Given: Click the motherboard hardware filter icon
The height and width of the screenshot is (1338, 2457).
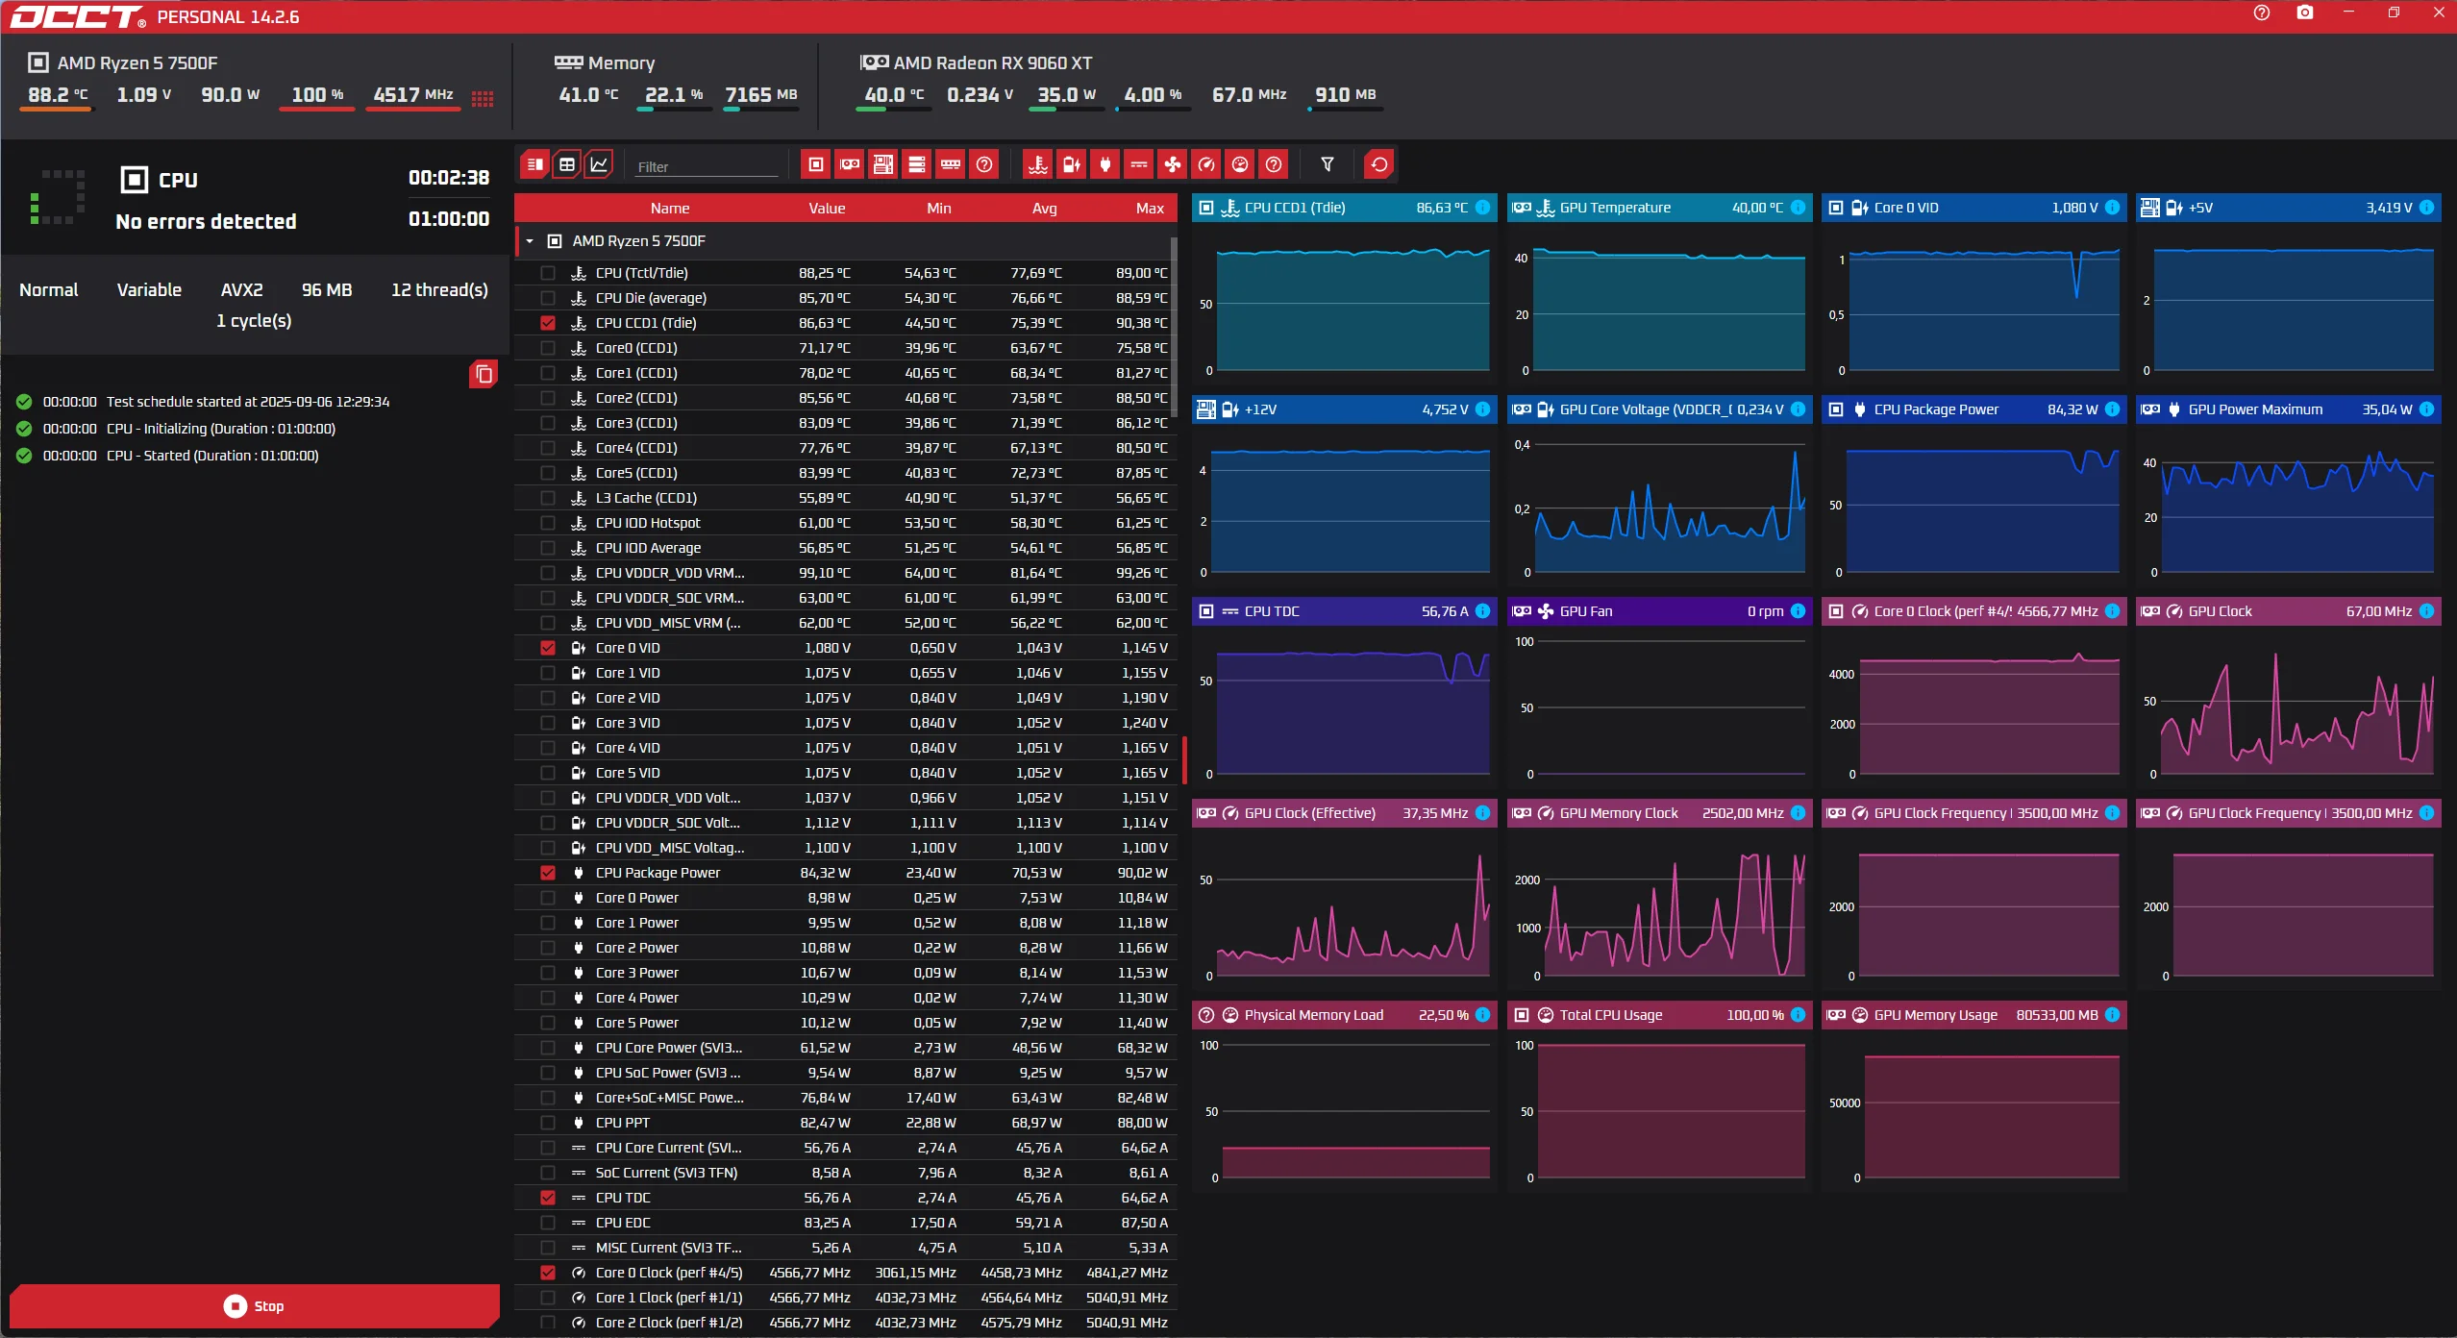Looking at the screenshot, I should pyautogui.click(x=883, y=164).
